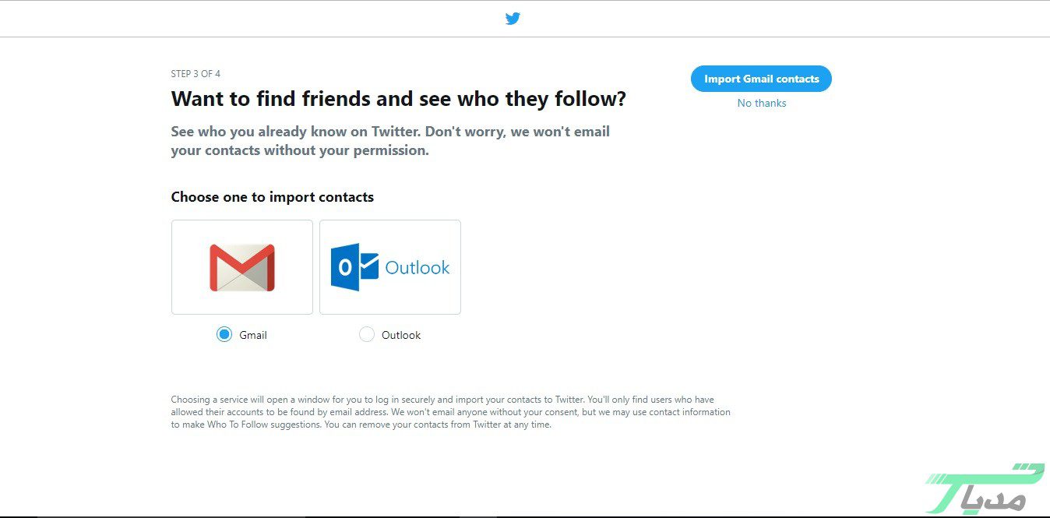Click the blue Outlook envelope icon
The height and width of the screenshot is (518, 1050).
coord(354,267)
